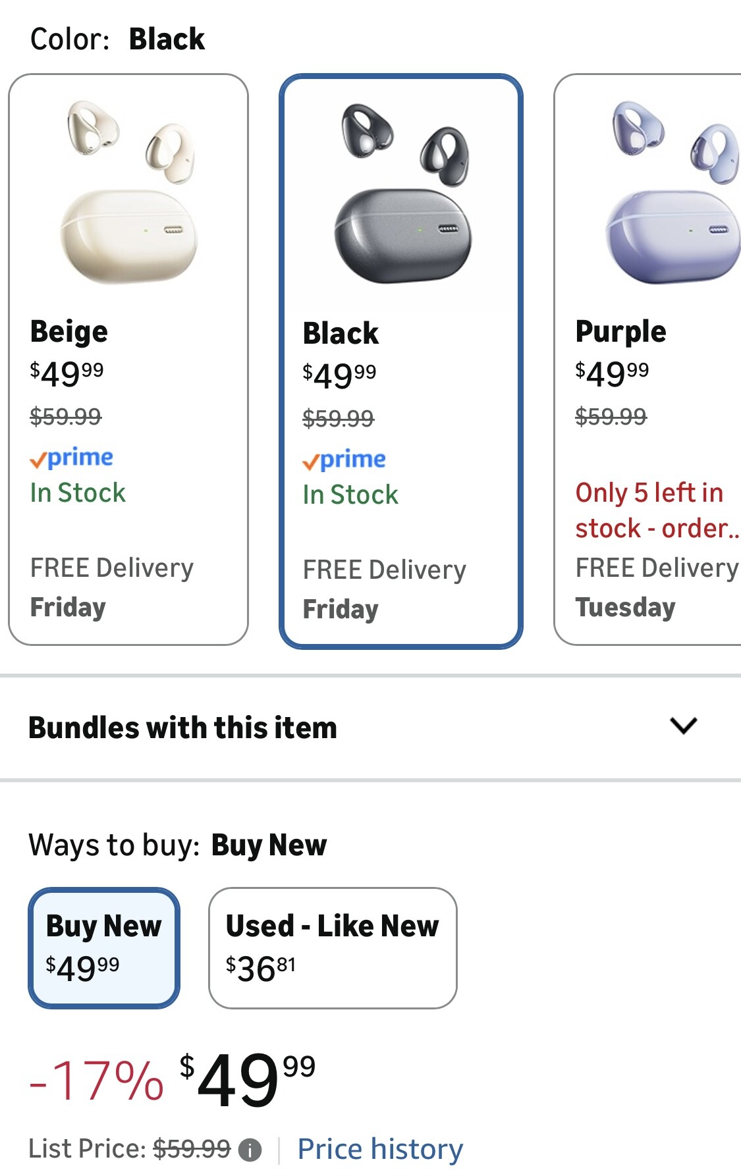Click the Black earbuds product image
Image resolution: width=741 pixels, height=1176 pixels.
[x=402, y=193]
